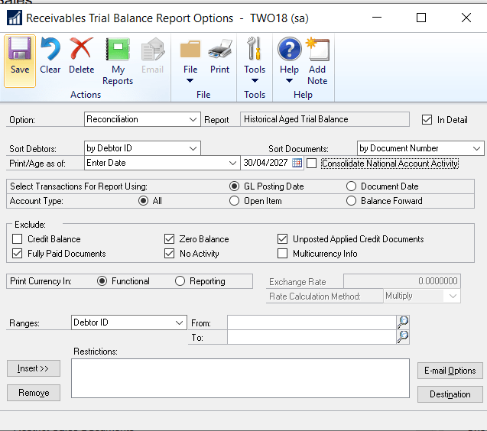The image size is (487, 431).
Task: Click the Clear undo-arrow icon
Action: [50, 52]
